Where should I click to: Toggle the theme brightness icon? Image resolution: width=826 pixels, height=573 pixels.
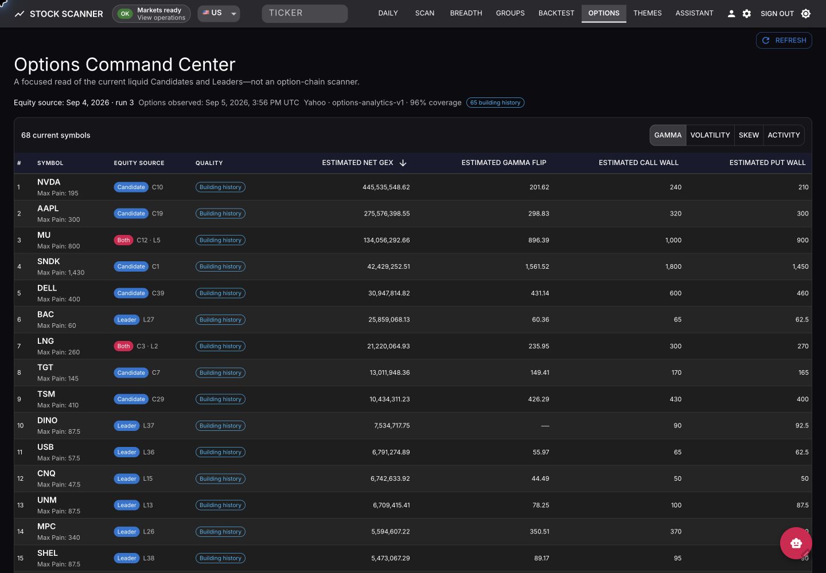[x=806, y=14]
